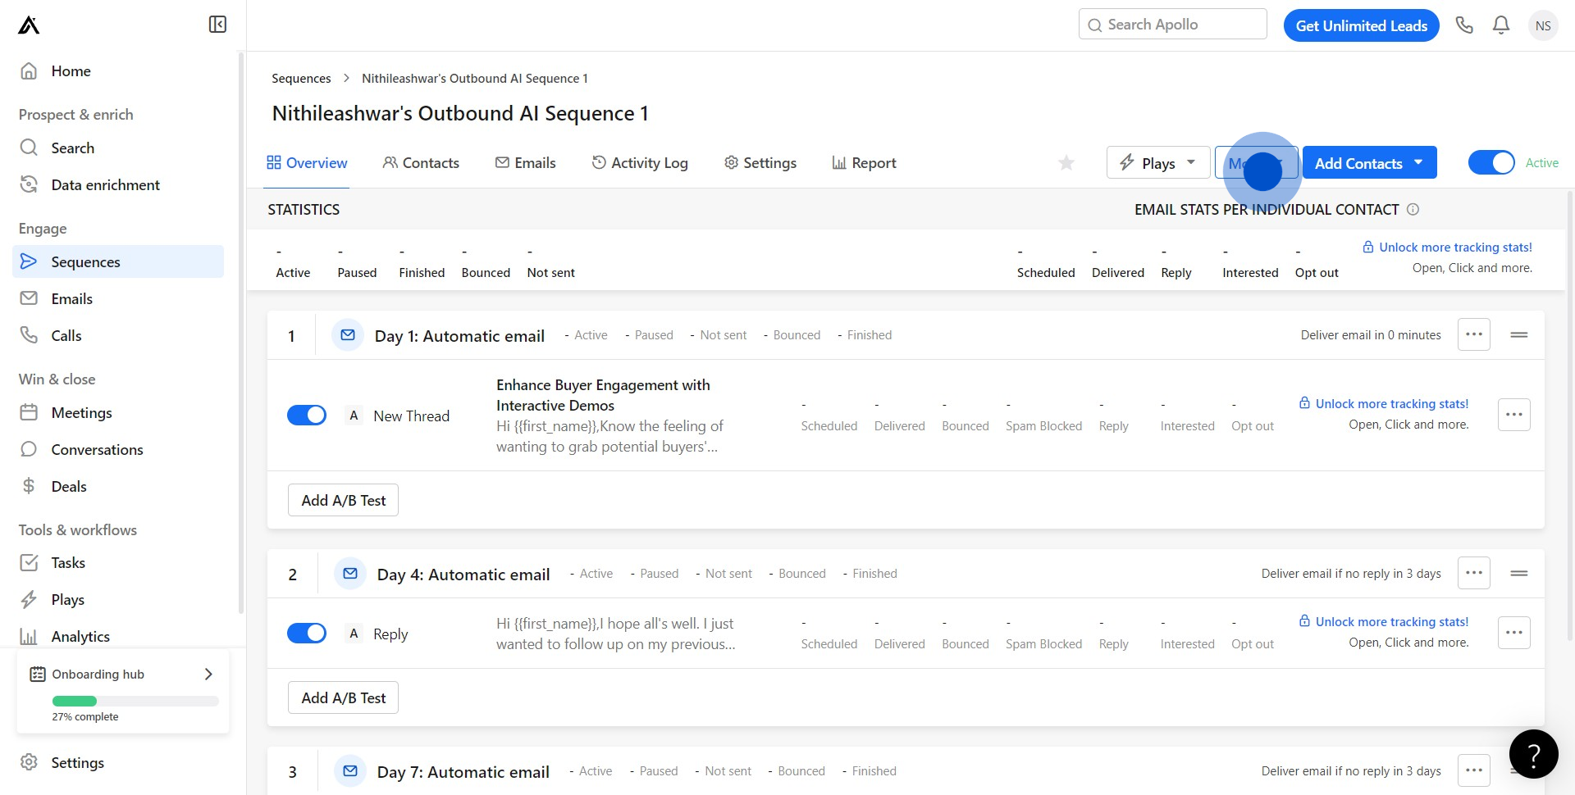This screenshot has width=1575, height=795.
Task: Click the info icon beside email stats heading
Action: [1413, 210]
